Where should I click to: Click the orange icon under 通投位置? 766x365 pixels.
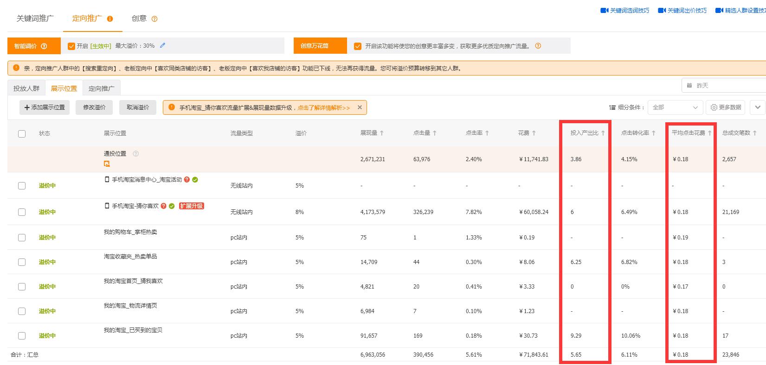107,164
